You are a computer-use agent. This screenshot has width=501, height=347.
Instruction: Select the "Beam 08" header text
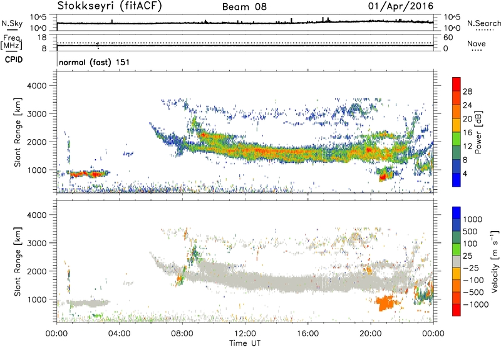[244, 7]
